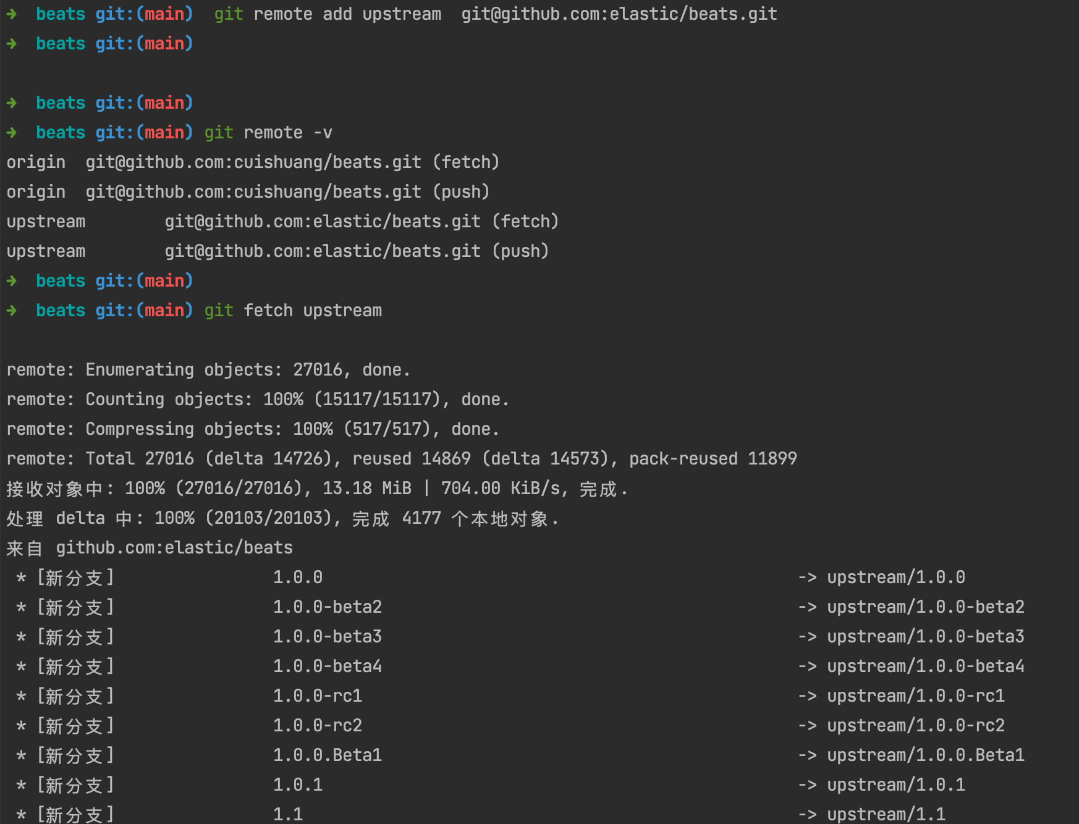The width and height of the screenshot is (1079, 824).
Task: Click the origin cuishuang/beats.git (fetch) URL
Action: 253,162
